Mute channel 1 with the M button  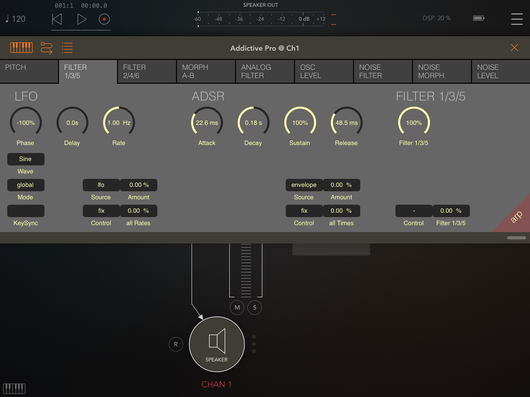237,307
